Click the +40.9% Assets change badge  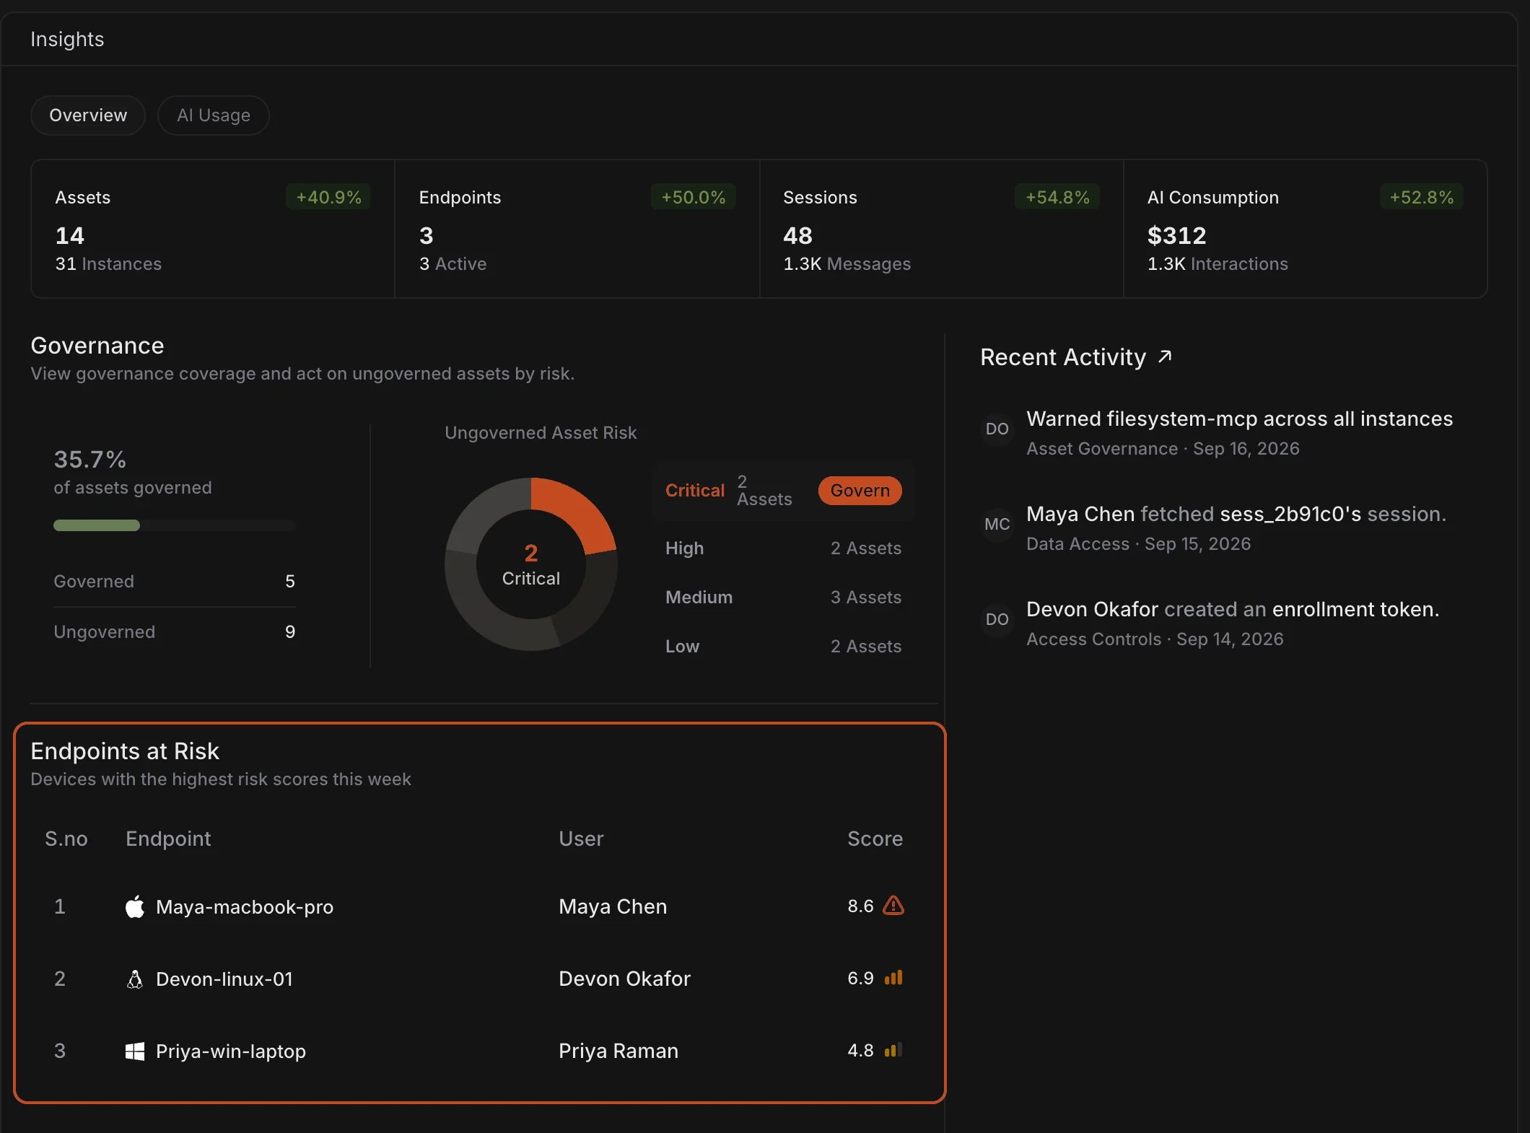[328, 197]
